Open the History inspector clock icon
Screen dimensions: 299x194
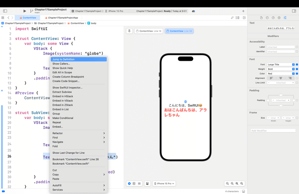tap(267, 18)
